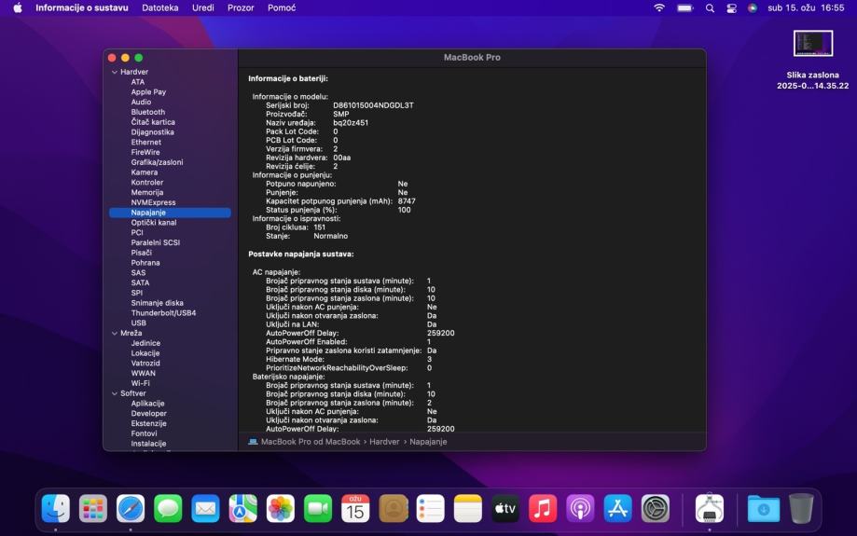Open Reminders app in Dock
The height and width of the screenshot is (536, 857).
click(430, 509)
